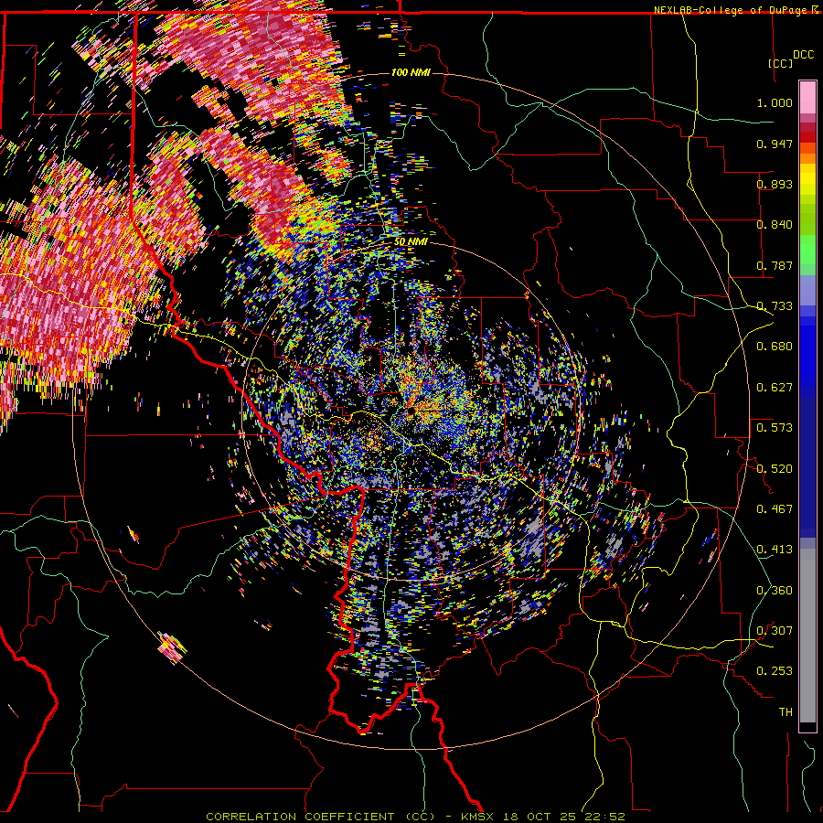Select the 0.573 legend value
The image size is (823, 823).
(775, 428)
